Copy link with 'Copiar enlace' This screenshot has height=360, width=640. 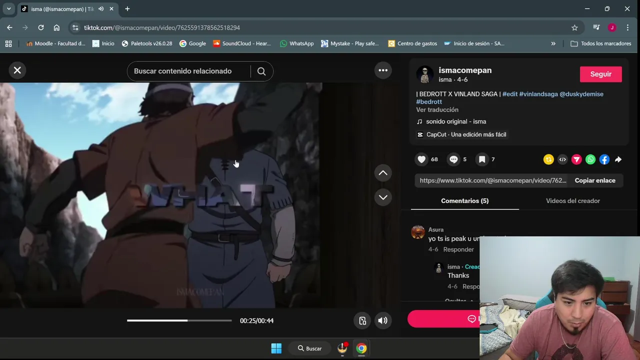(x=595, y=180)
